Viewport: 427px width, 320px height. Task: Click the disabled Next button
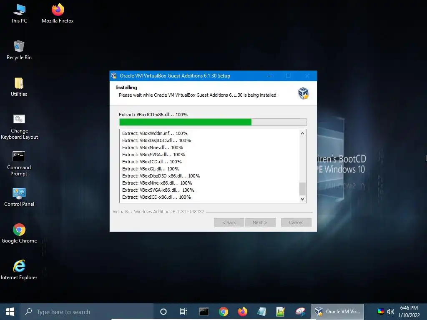pos(260,222)
